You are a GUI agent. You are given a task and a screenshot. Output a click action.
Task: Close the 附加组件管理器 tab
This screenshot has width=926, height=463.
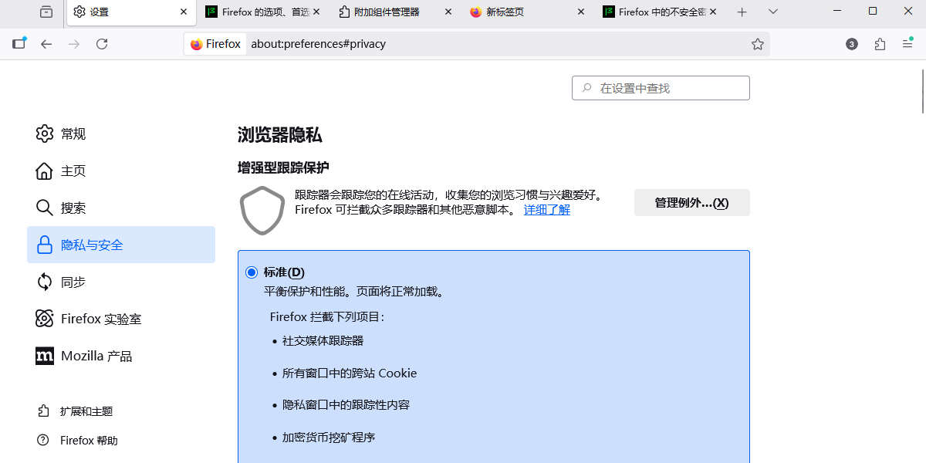coord(448,12)
